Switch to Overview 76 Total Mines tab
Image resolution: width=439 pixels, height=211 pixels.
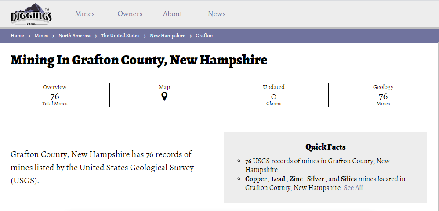coord(55,95)
